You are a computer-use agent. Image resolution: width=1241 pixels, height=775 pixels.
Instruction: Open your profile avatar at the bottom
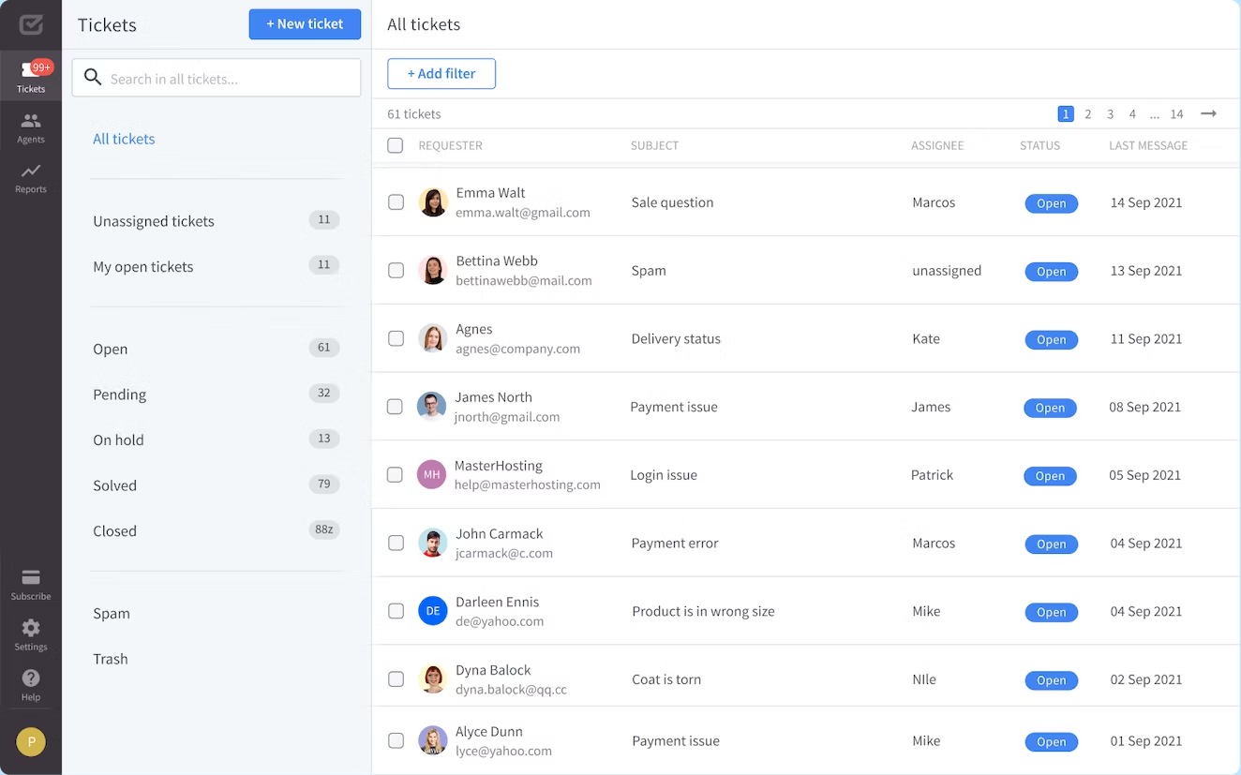click(x=31, y=741)
